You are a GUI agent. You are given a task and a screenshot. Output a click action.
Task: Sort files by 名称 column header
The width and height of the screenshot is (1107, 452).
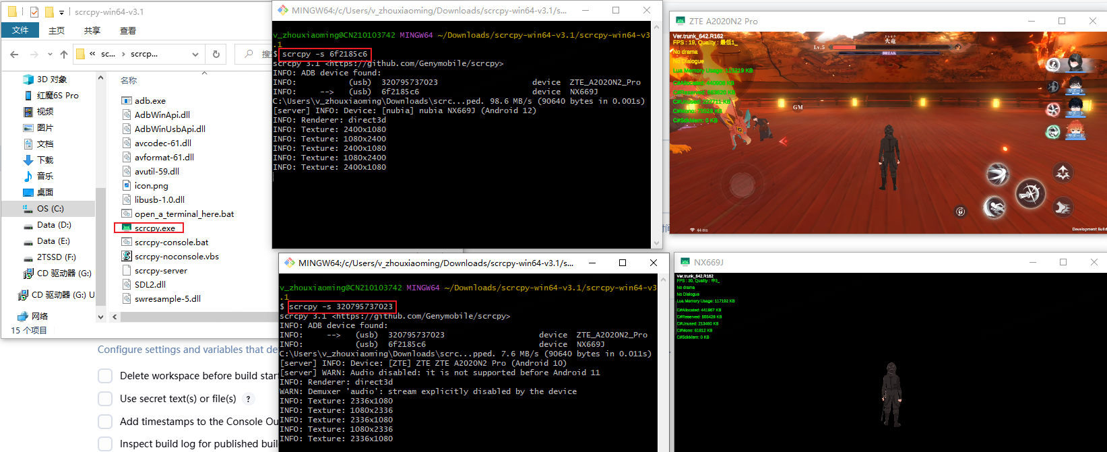(129, 80)
